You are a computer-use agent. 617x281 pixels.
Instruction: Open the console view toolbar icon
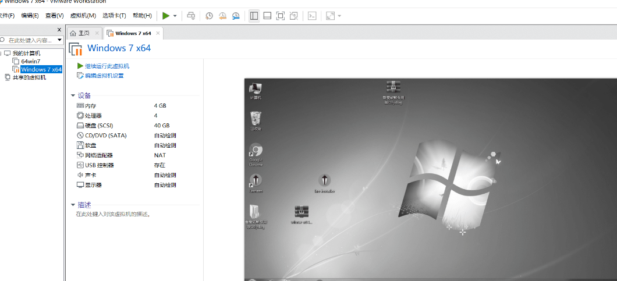(311, 16)
